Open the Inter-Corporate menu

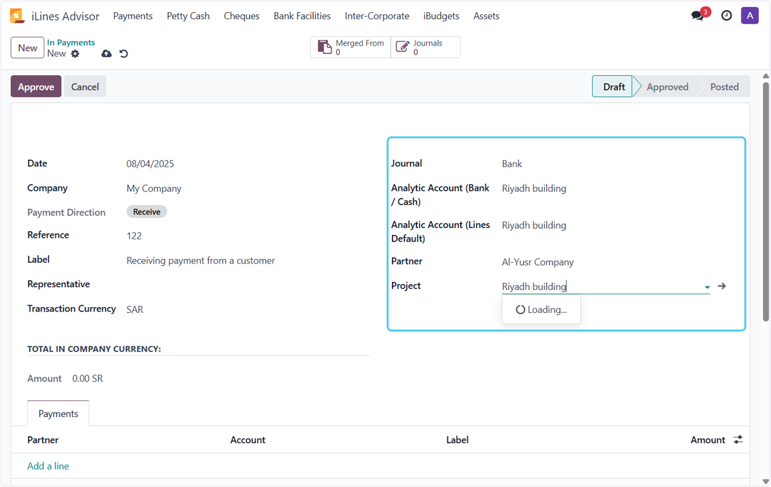(x=377, y=16)
